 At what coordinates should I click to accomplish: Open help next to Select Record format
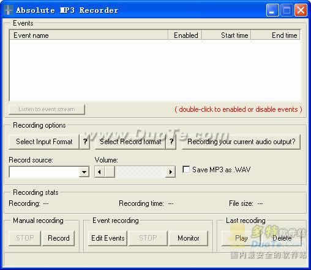(x=171, y=142)
